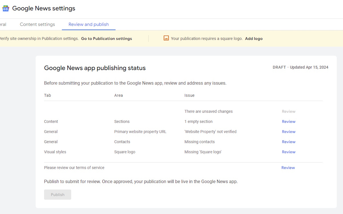Switch to the Content settings tab

37,24
